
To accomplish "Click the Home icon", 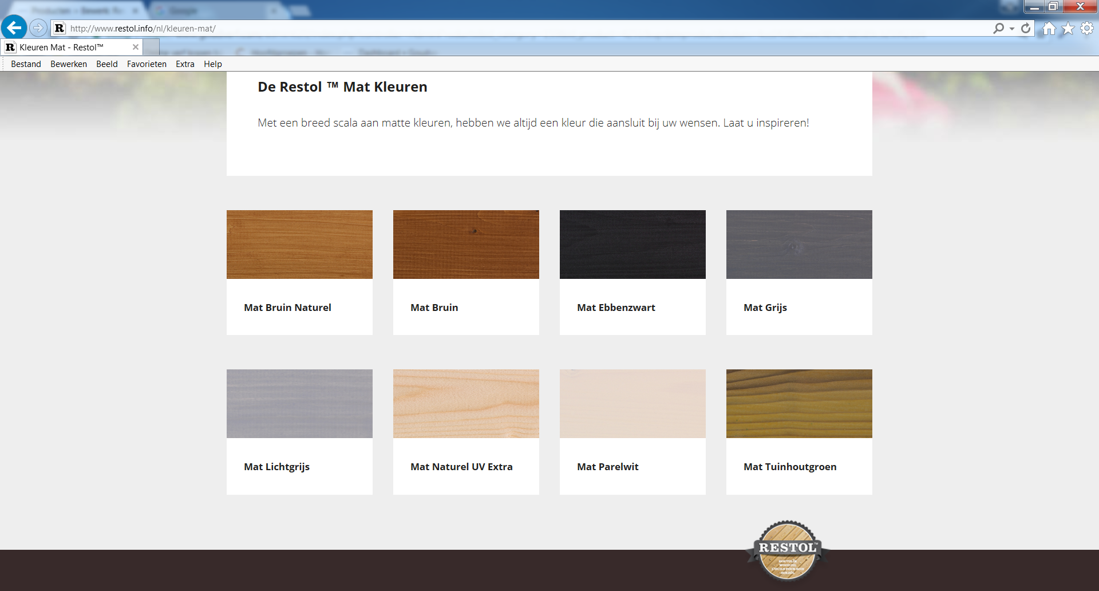I will (1049, 28).
